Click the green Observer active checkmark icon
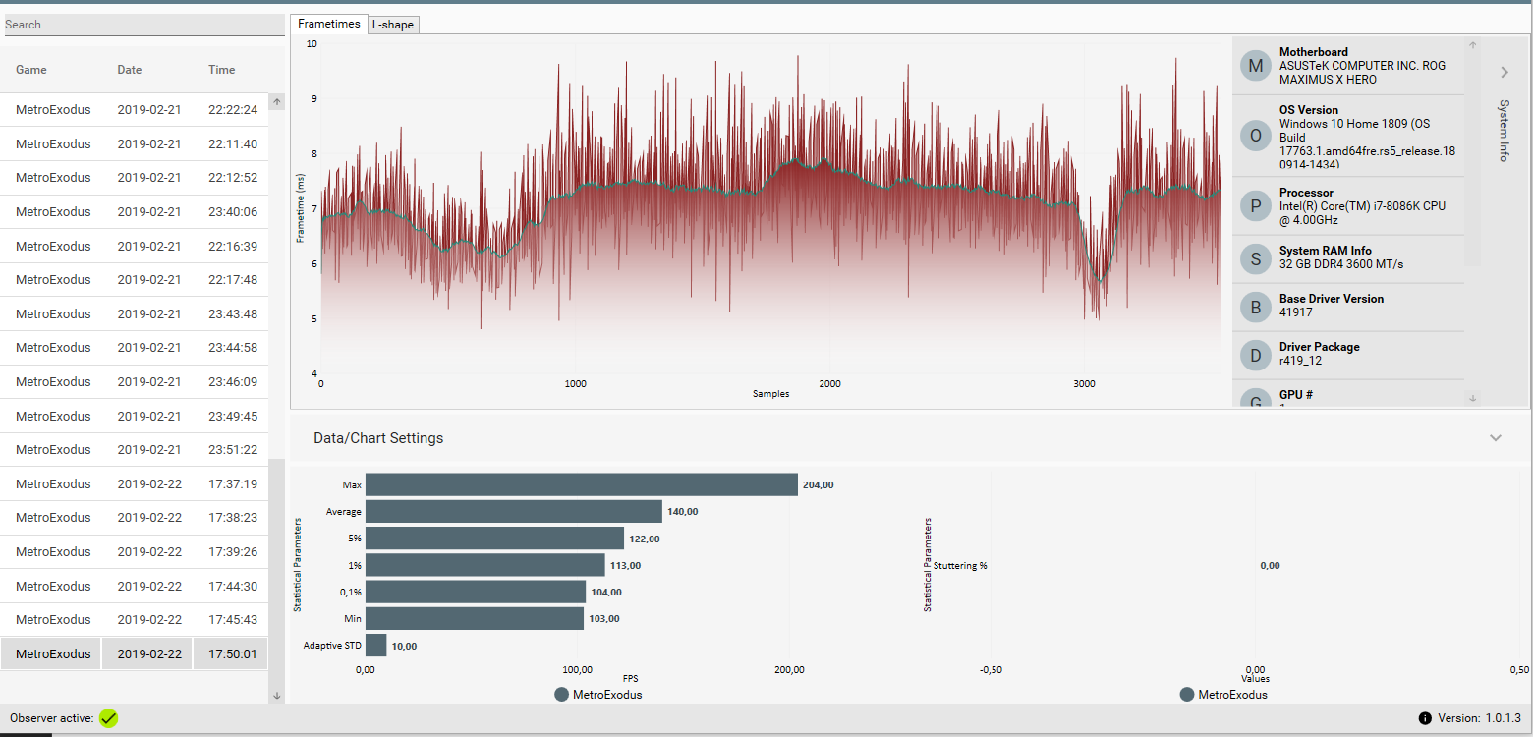1533x737 pixels. coord(108,718)
